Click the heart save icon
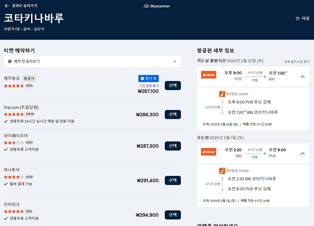The height and width of the screenshot is (226, 314). (298, 19)
